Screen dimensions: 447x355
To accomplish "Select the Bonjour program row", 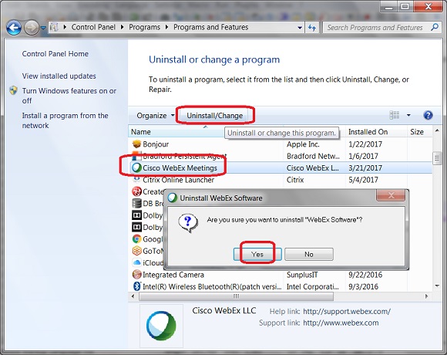I will tap(281, 144).
